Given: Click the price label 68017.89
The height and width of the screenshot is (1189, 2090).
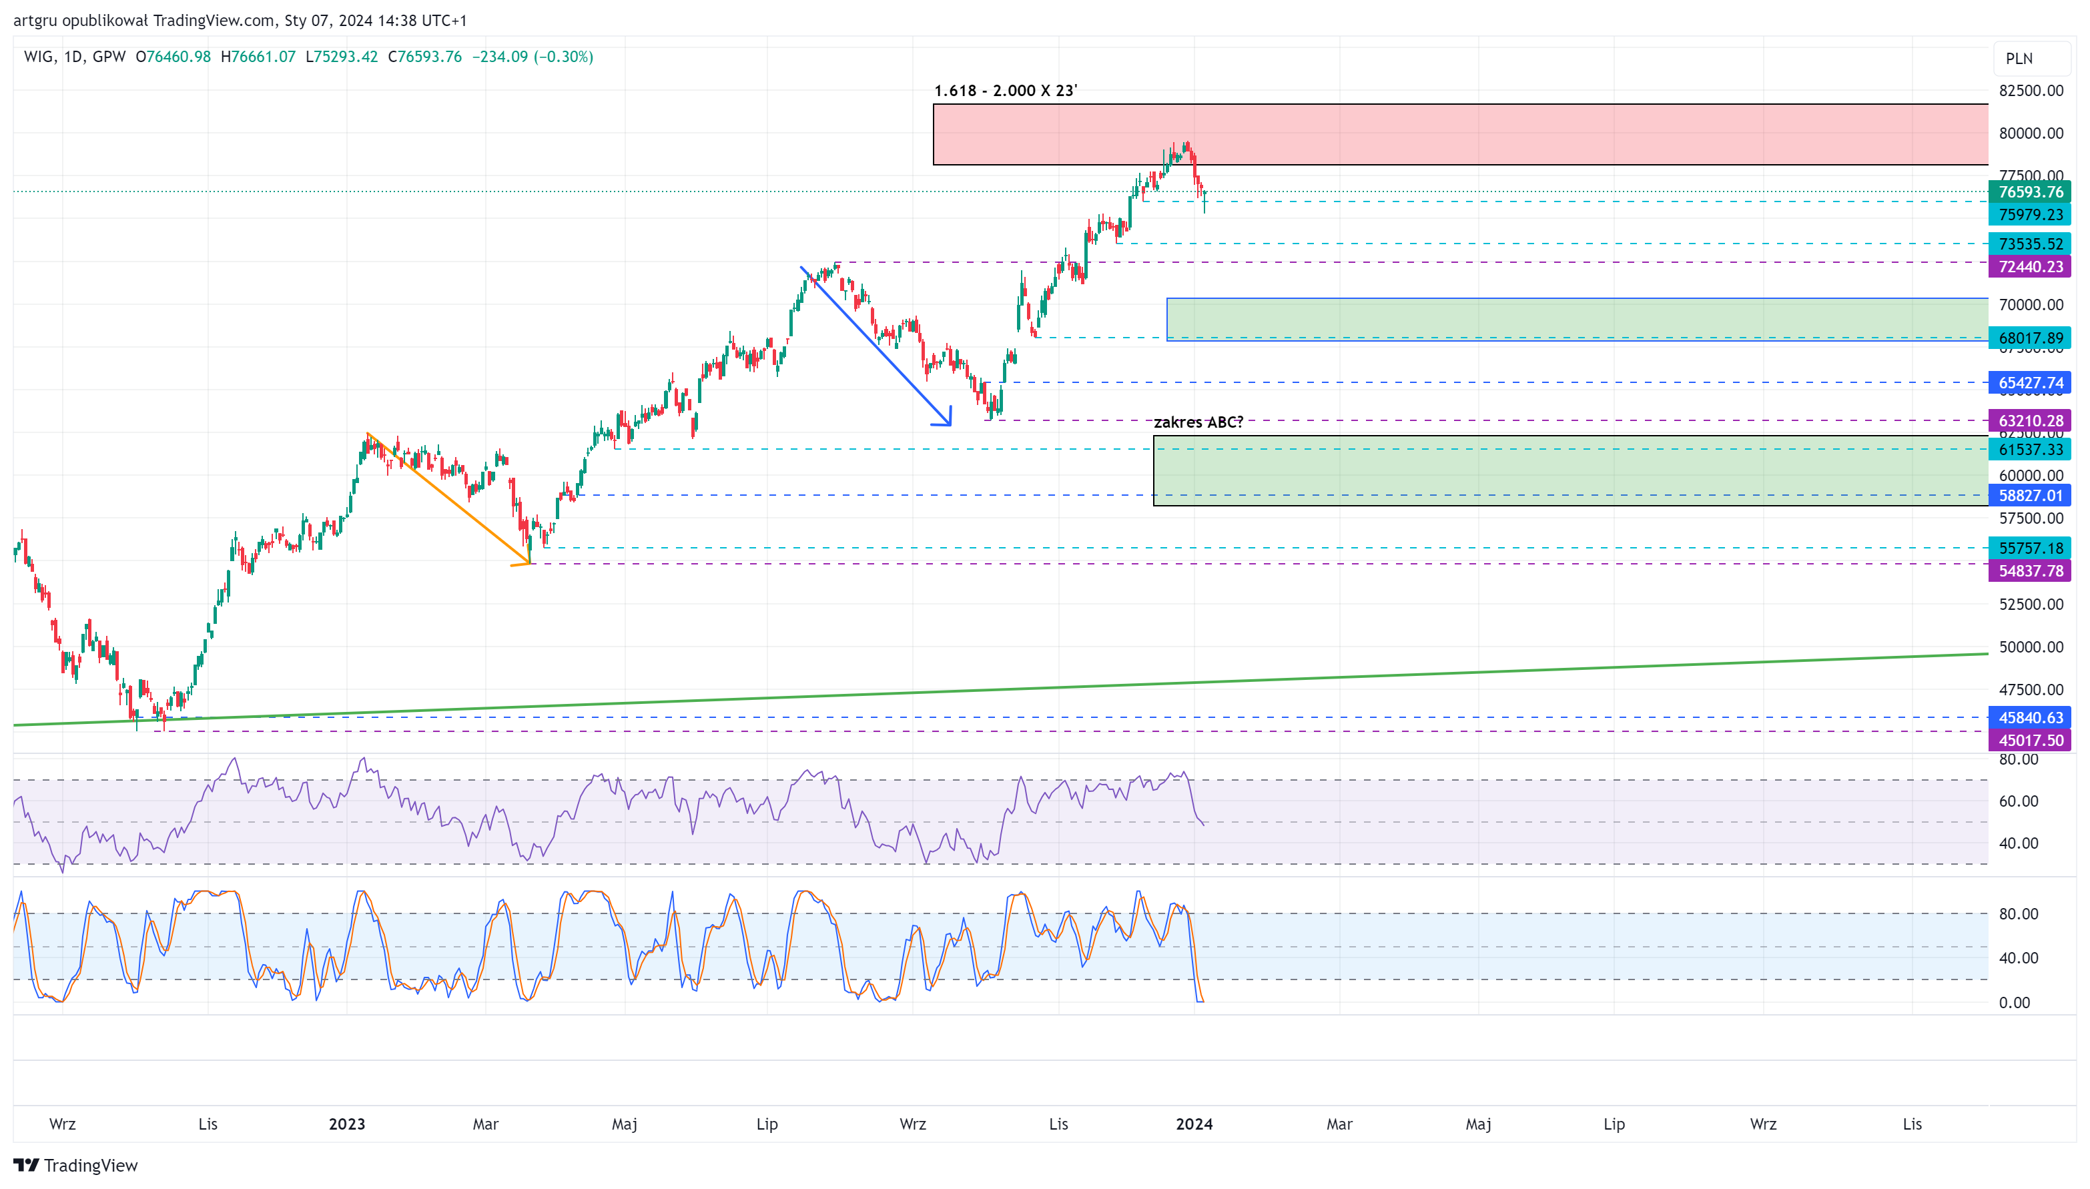Looking at the screenshot, I should (2031, 338).
